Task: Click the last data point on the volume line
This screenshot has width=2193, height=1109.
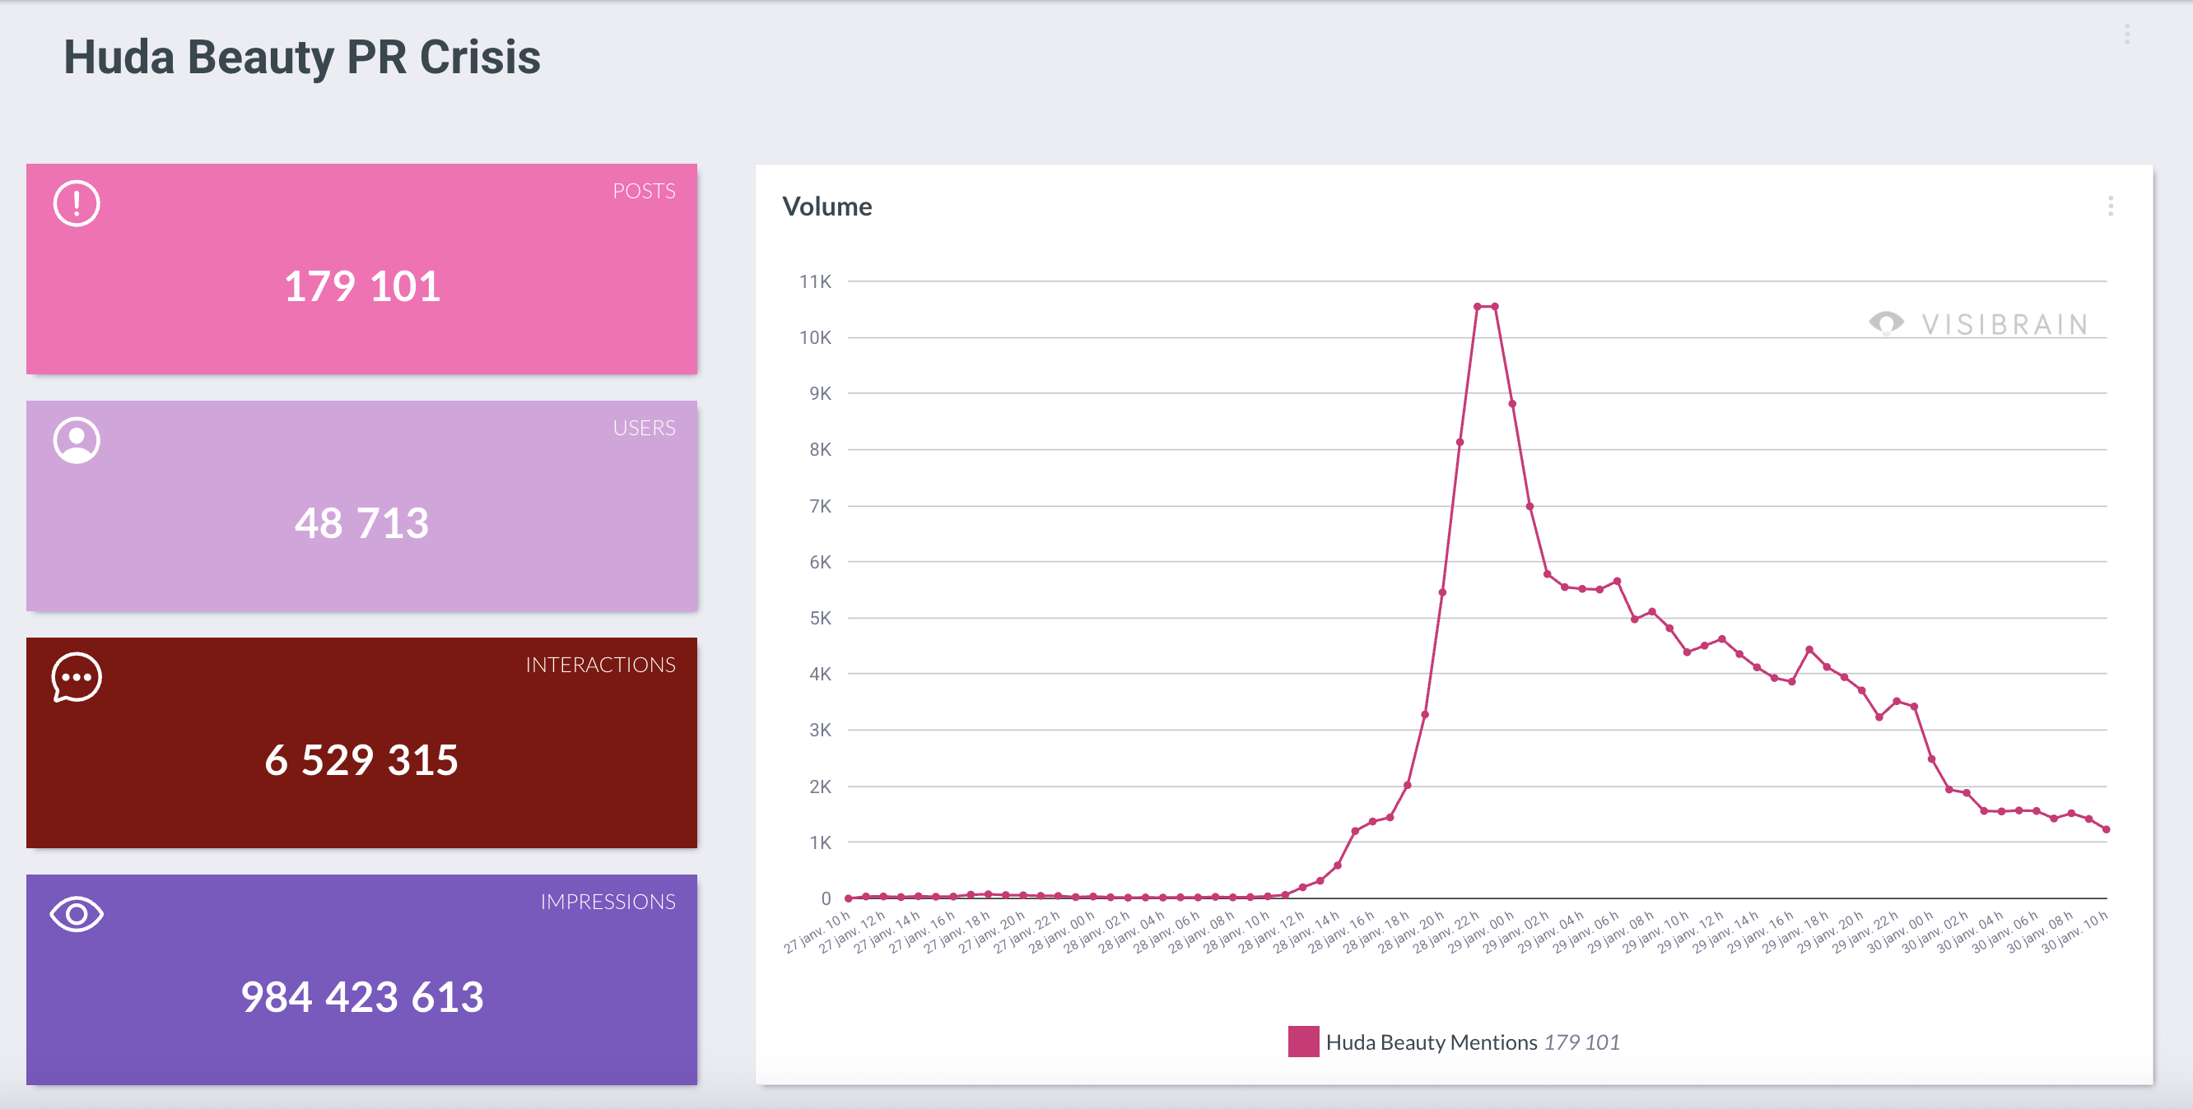Action: tap(2107, 829)
